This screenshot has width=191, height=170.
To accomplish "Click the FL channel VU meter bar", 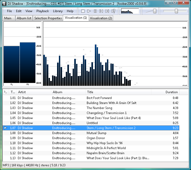I will (12, 64).
